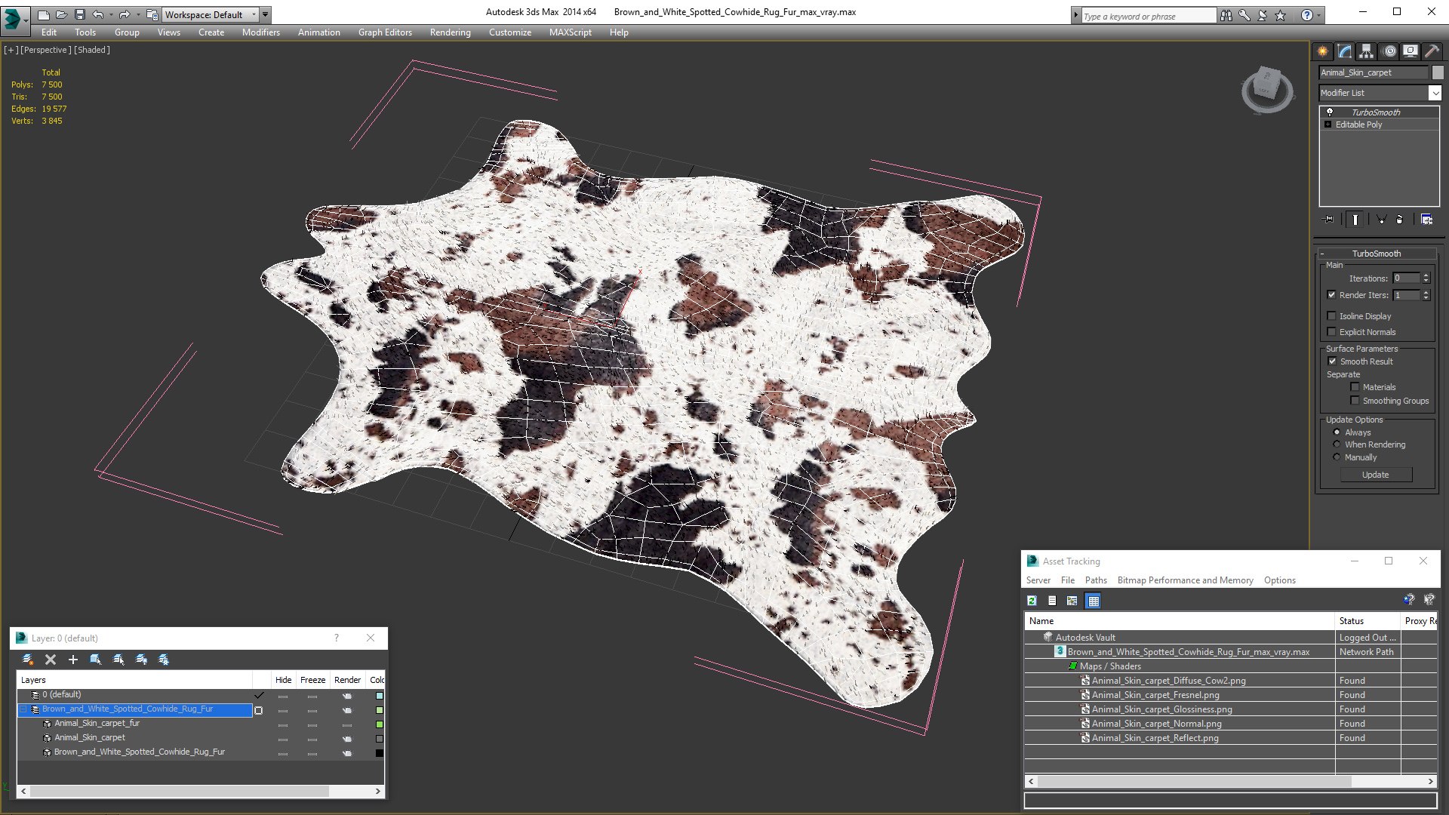Viewport: 1449px width, 815px height.
Task: Click Delete layer X icon
Action: 51,660
